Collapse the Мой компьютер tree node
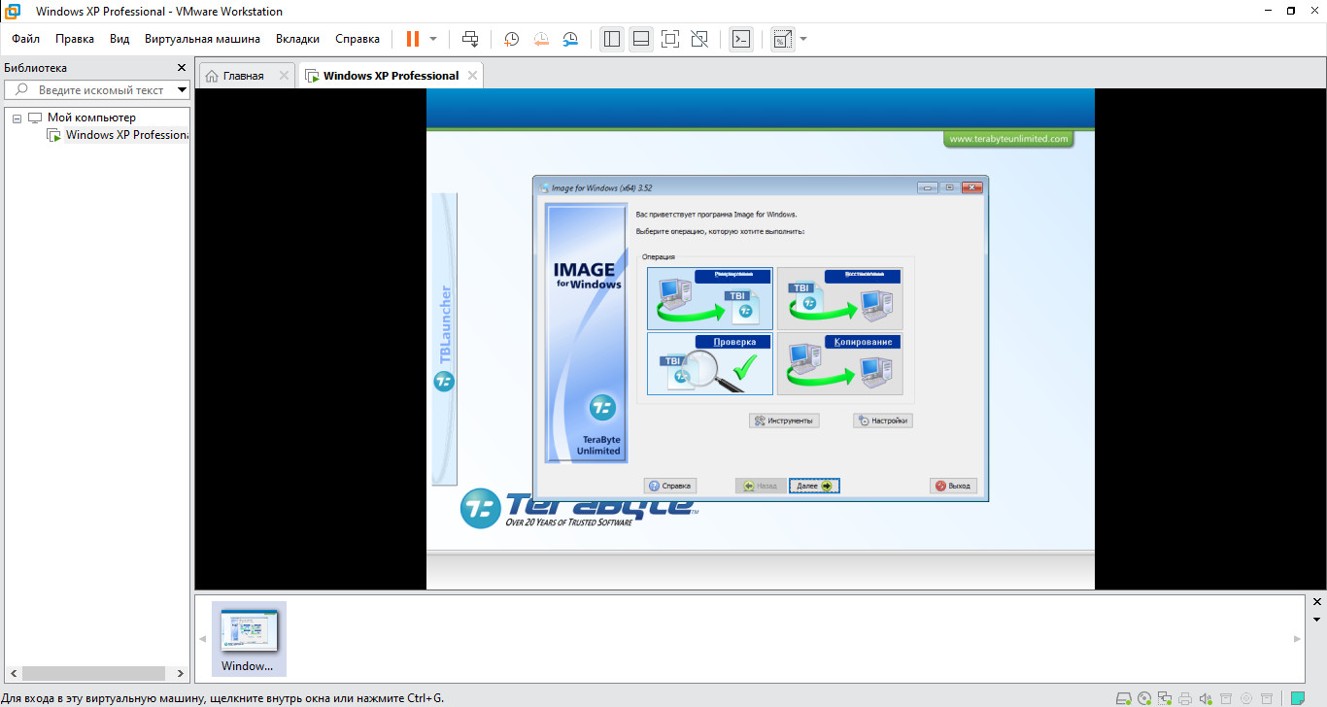This screenshot has width=1327, height=707. click(17, 118)
